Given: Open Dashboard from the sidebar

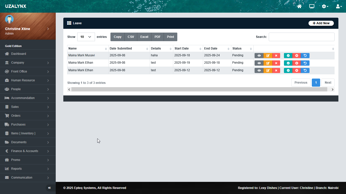Looking at the screenshot, I should tap(18, 54).
